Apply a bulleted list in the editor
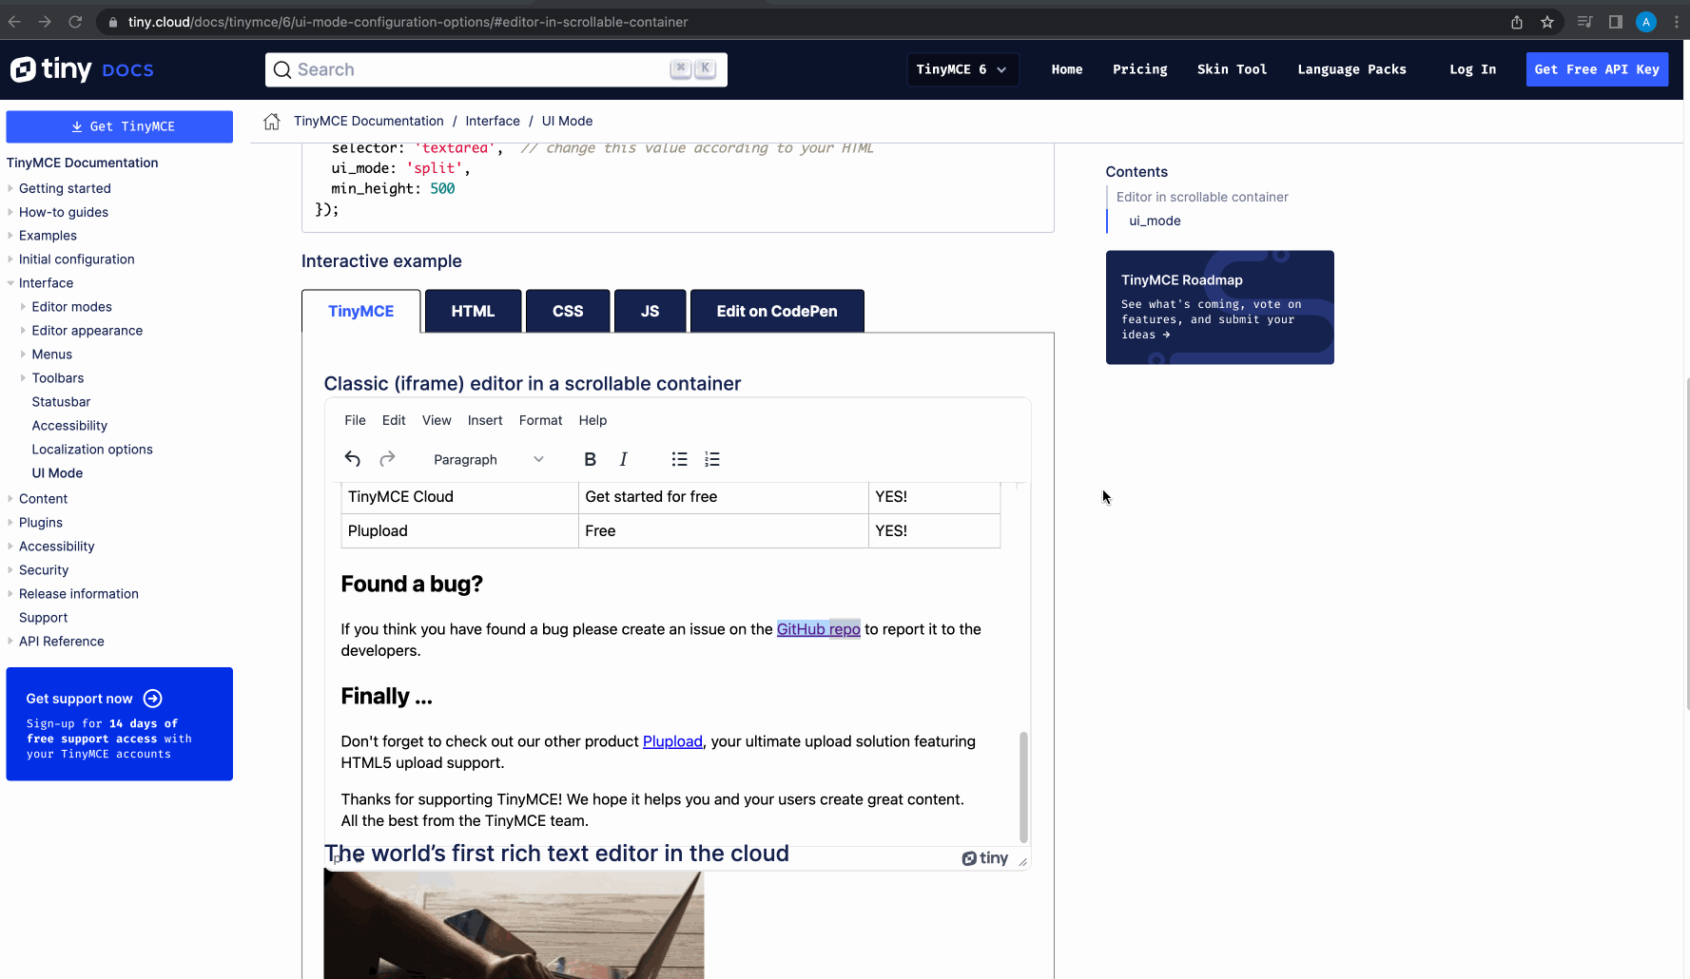This screenshot has height=979, width=1690. [679, 458]
